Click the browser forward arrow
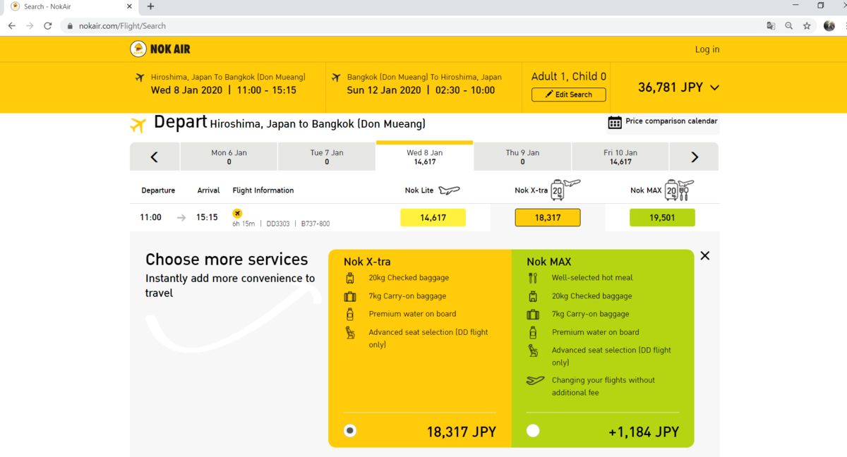 click(x=30, y=25)
